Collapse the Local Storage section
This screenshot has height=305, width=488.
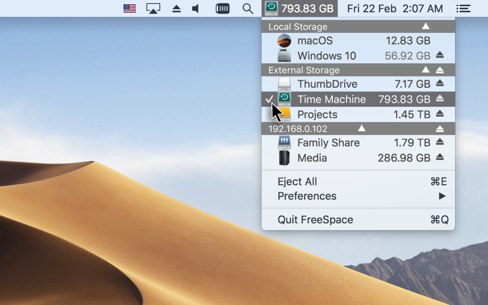(x=426, y=26)
